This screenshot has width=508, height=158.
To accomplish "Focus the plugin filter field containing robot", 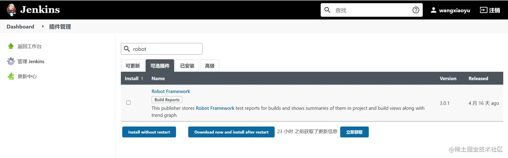I will [162, 49].
